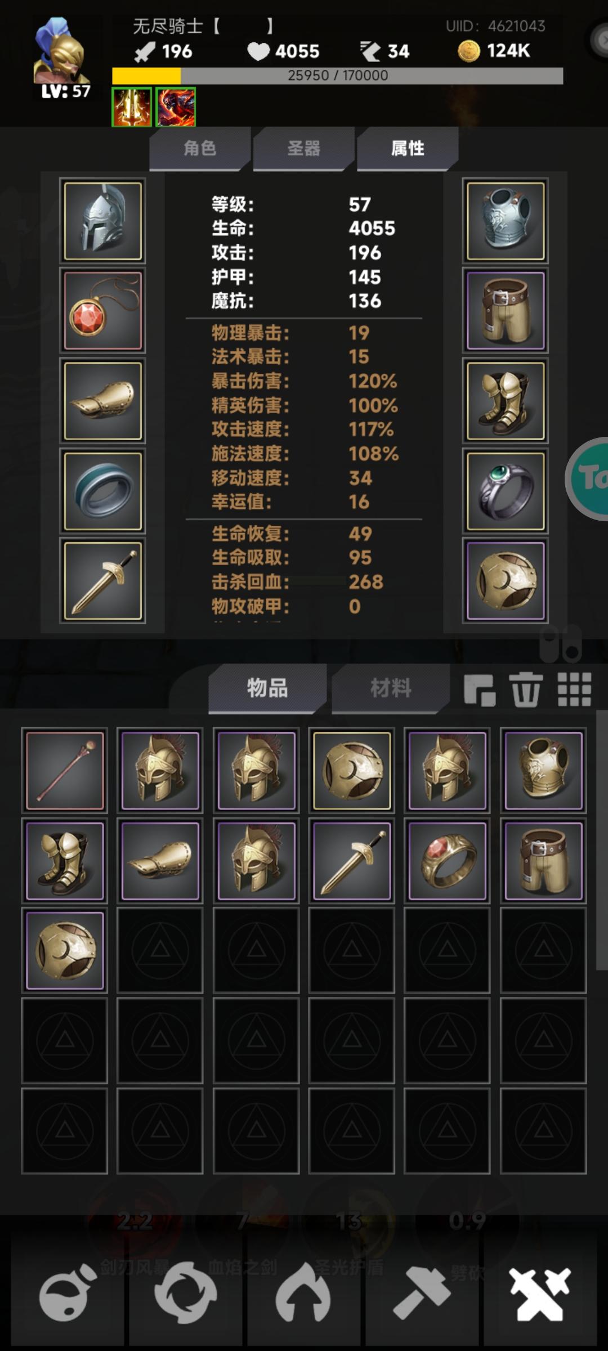Tap the inventory sort icon
608x1351 pixels.
coord(480,690)
